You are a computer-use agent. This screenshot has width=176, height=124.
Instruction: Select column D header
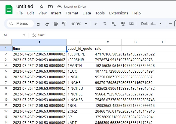pos(135,42)
